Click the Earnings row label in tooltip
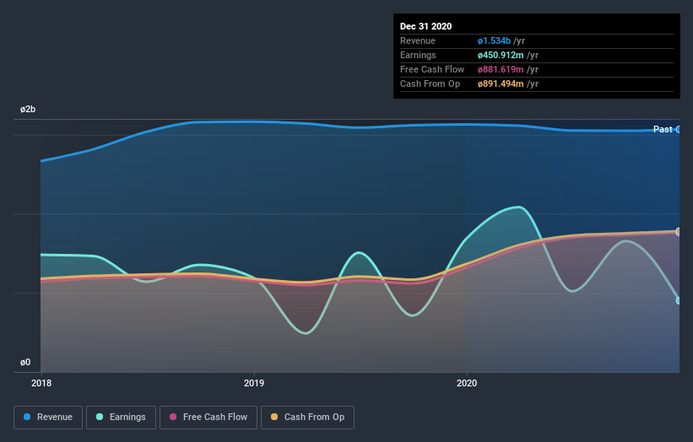693x442 pixels. [418, 55]
